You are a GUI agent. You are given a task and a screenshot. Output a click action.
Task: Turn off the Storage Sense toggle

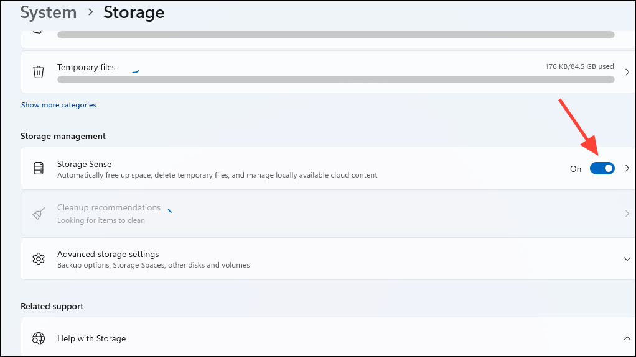pos(602,168)
